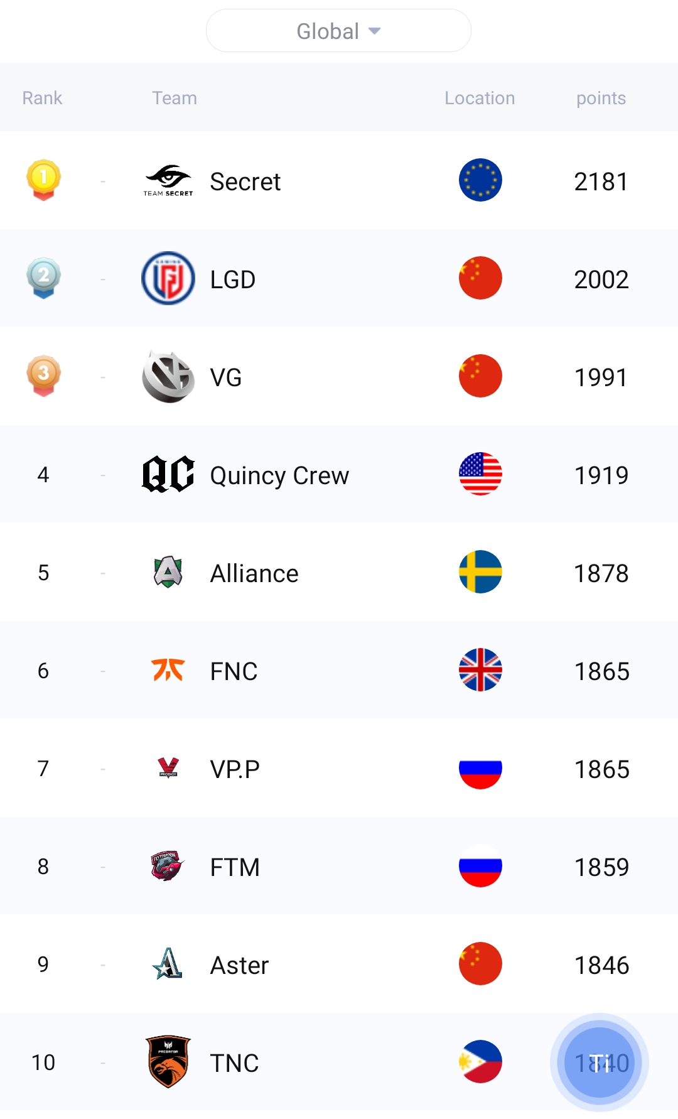Viewport: 678px width, 1119px height.
Task: Click the Rank column header
Action: point(42,98)
